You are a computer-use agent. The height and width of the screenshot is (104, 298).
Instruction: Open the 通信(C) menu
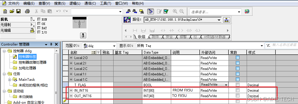(90, 3)
